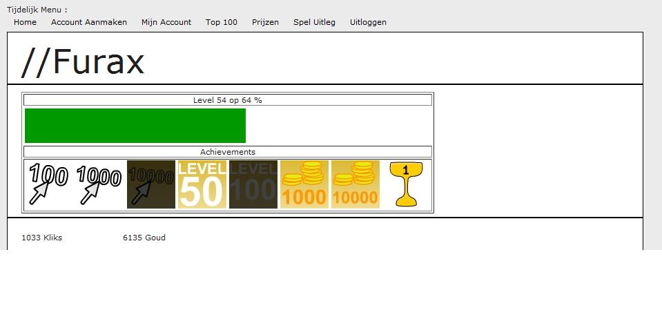Click the 'Tijdelijk Menu :' label
662x326 pixels.
[x=37, y=10]
